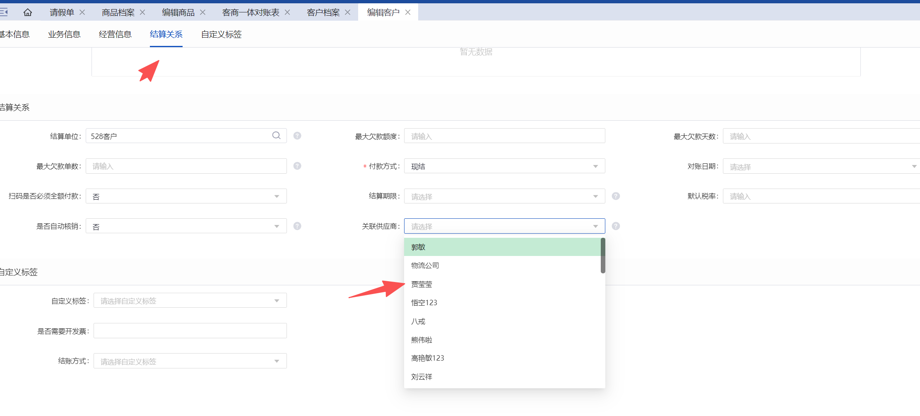The width and height of the screenshot is (920, 416).
Task: Click help icon next to 是否自动核销
Action: [x=297, y=226]
